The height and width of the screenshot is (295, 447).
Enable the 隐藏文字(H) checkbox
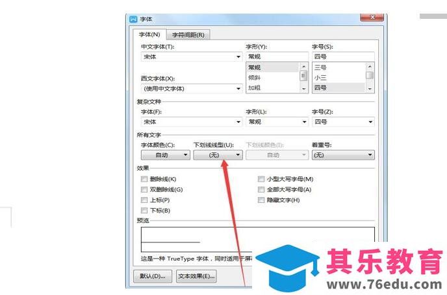click(261, 200)
